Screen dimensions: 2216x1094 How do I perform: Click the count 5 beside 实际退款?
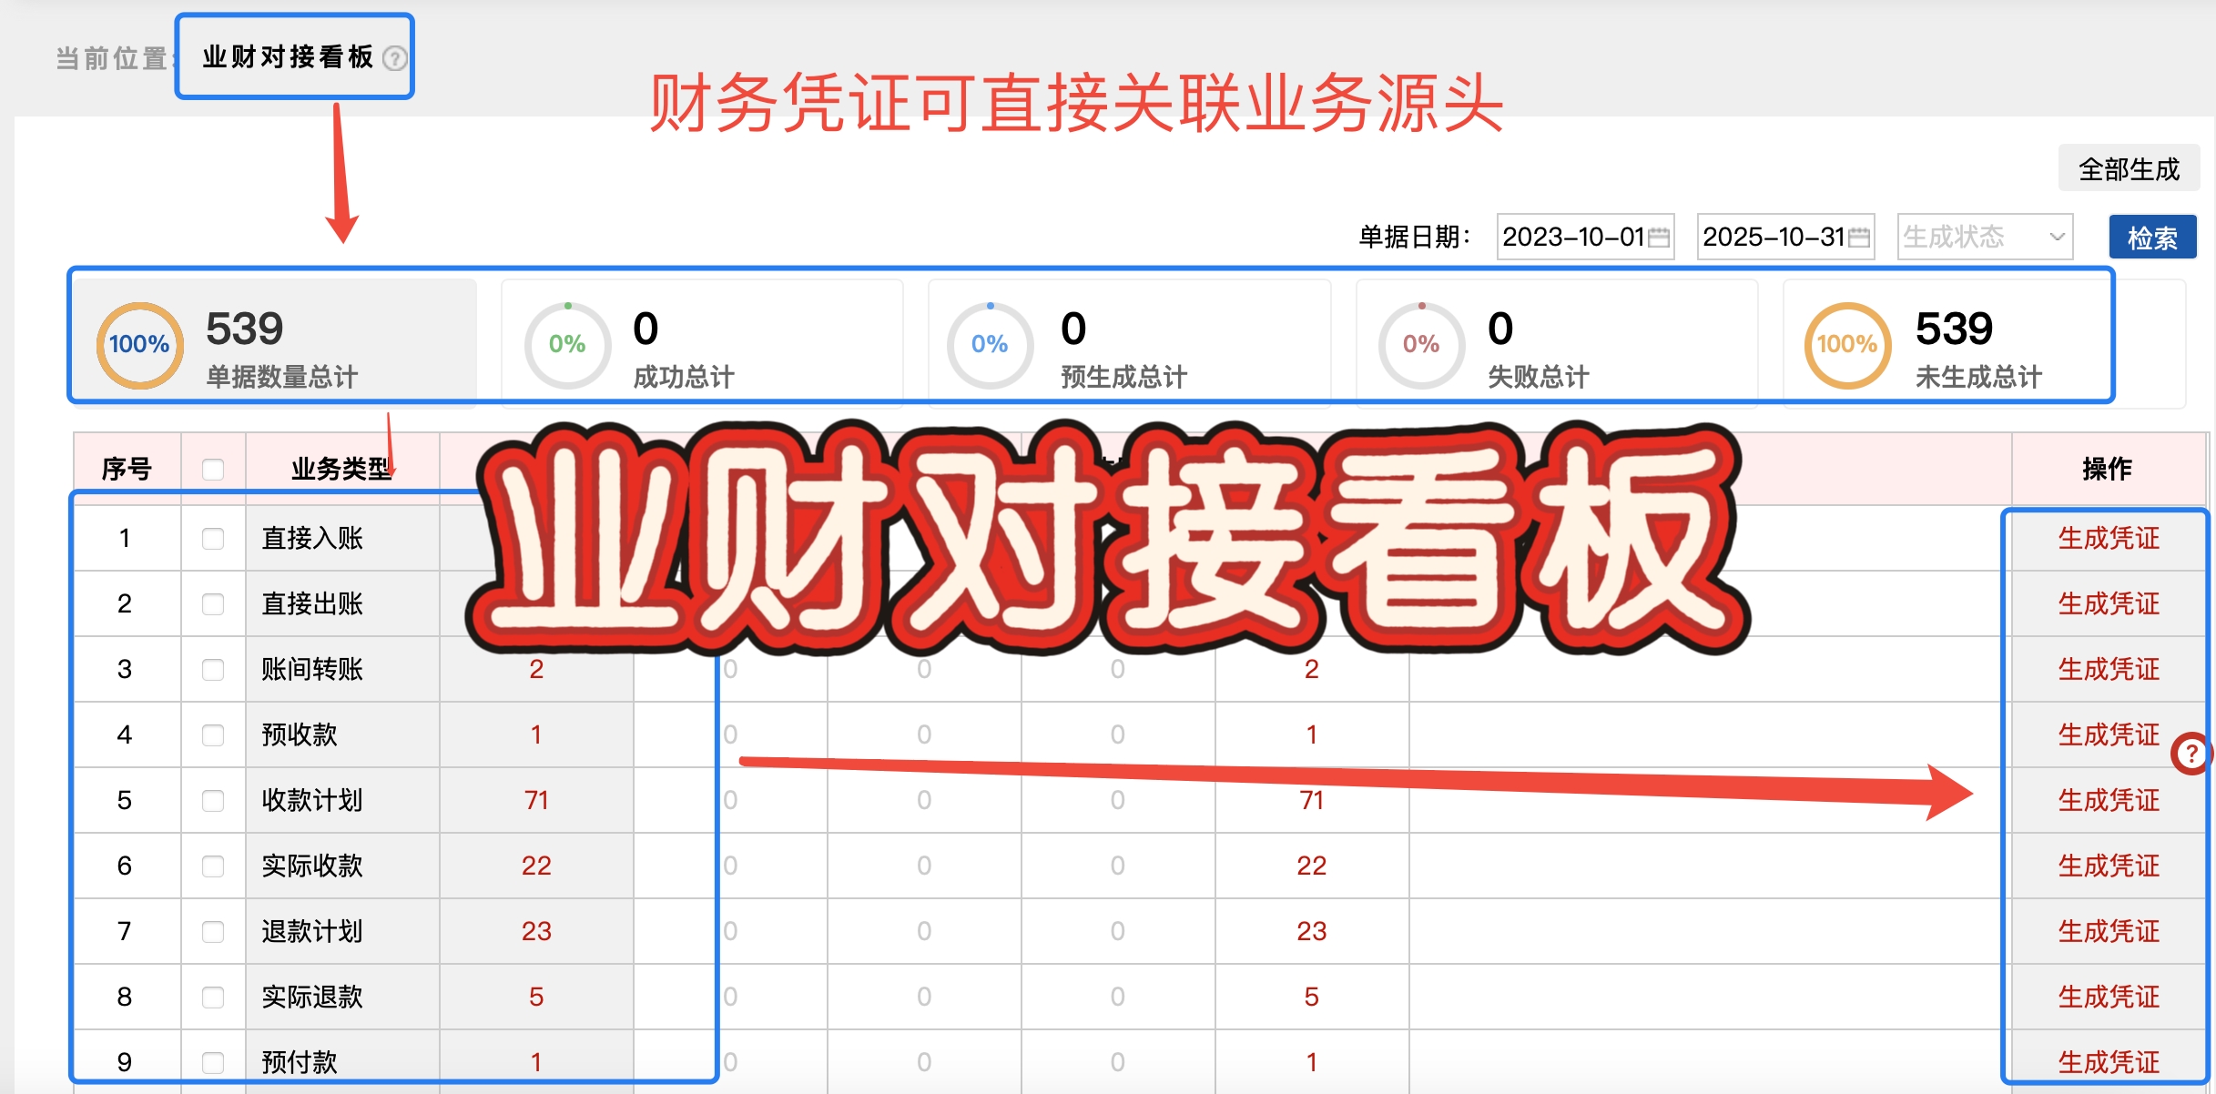point(536,997)
